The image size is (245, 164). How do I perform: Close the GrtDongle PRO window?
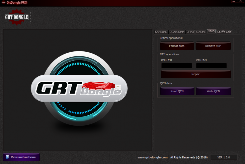point(241,1)
